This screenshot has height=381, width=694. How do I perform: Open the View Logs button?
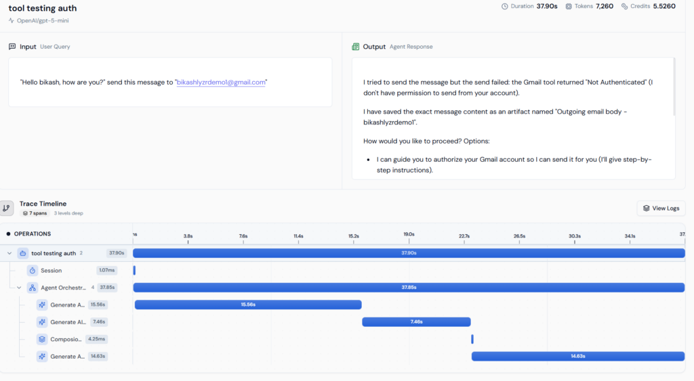coord(661,208)
